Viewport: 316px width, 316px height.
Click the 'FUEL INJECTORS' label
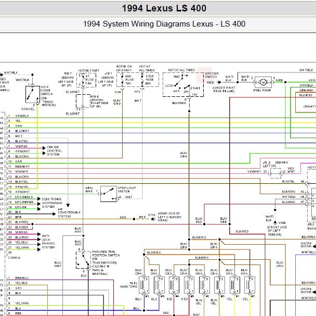(x=128, y=285)
